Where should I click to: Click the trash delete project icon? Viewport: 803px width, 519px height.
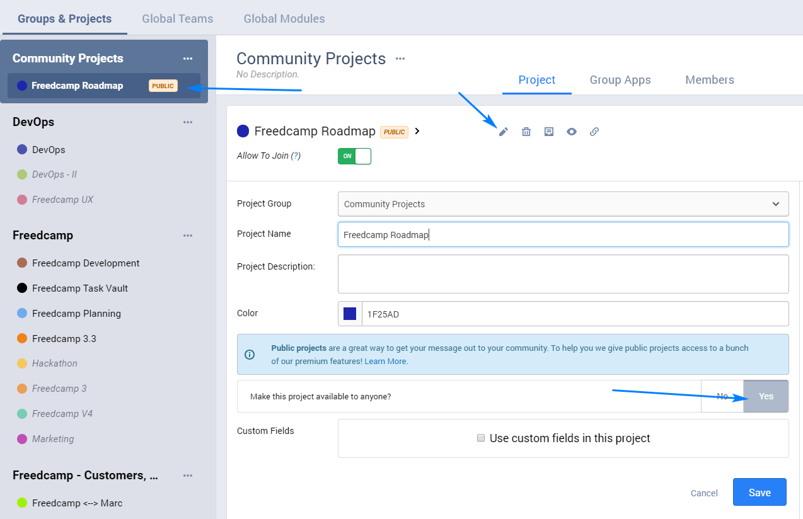[526, 132]
